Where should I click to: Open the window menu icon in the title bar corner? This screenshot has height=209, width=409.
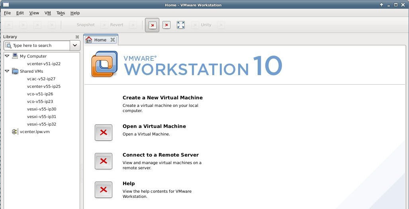(x=6, y=4)
